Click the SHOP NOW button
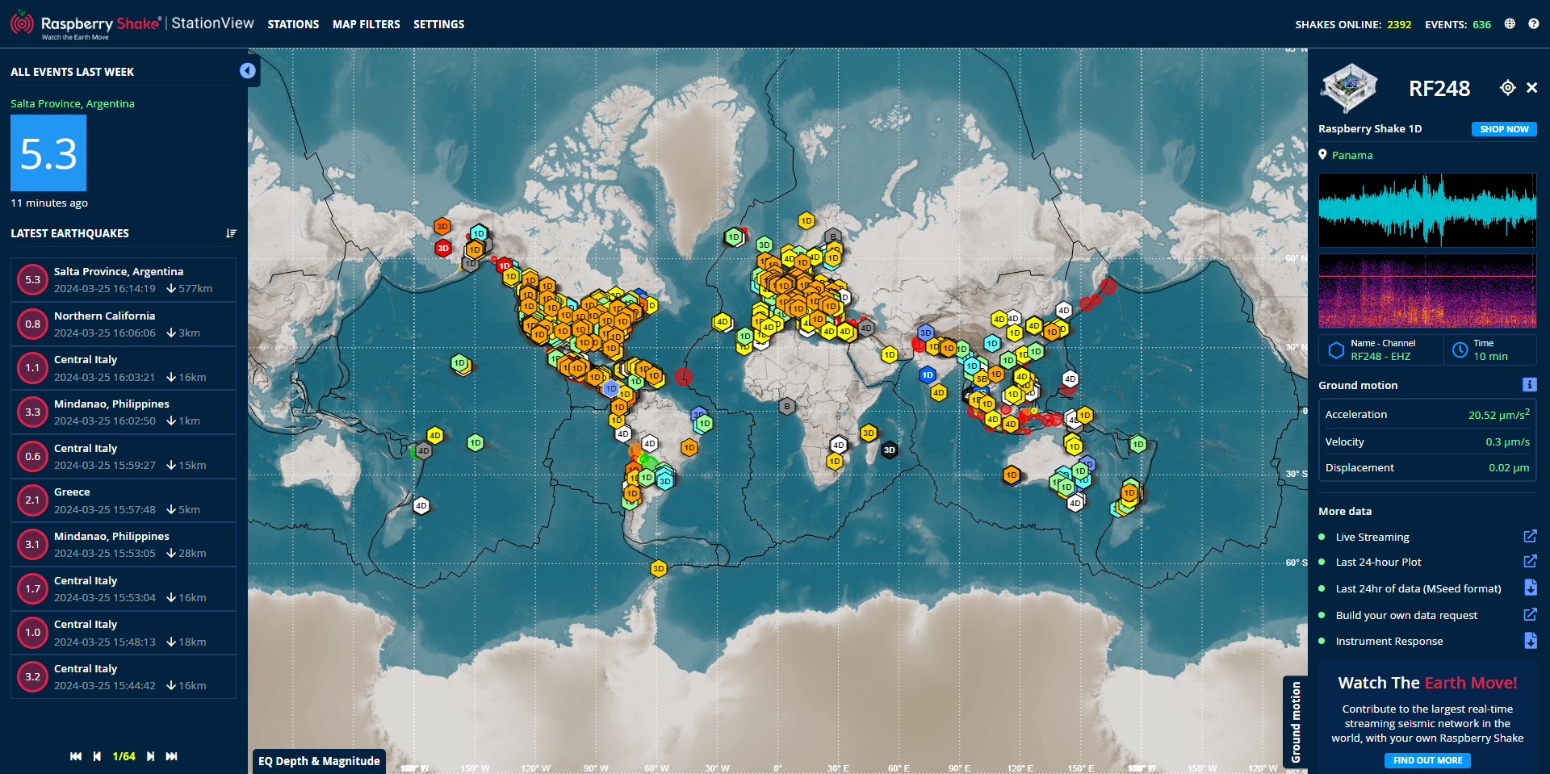Screen dimensions: 1550x774 [1504, 129]
